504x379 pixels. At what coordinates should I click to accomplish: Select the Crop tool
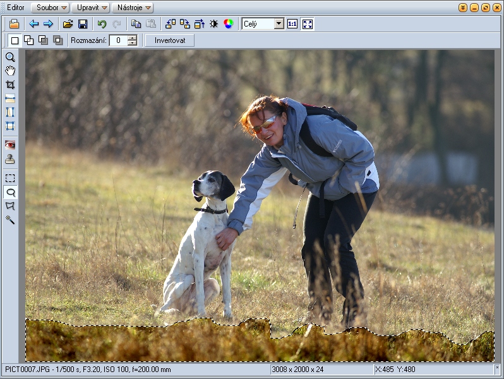pos(10,85)
